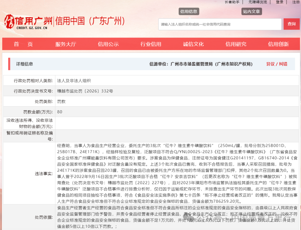Screen dimensions: 301x230
Task: Click the 行政处罚相对人类别 label
Action: point(33,81)
